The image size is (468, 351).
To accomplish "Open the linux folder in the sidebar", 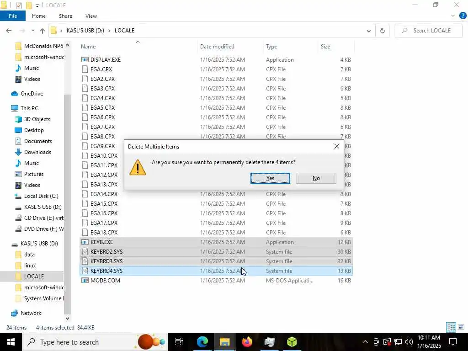I will 30,266.
